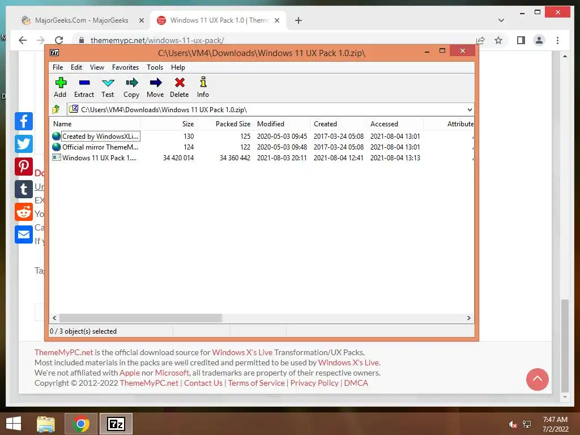Screen dimensions: 580x435
Task: Open the Edit menu in 7-Zip
Action: (76, 67)
